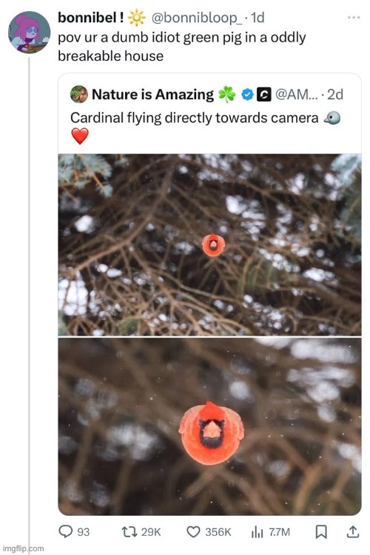Retweet using the 29K repost icon

[129, 531]
